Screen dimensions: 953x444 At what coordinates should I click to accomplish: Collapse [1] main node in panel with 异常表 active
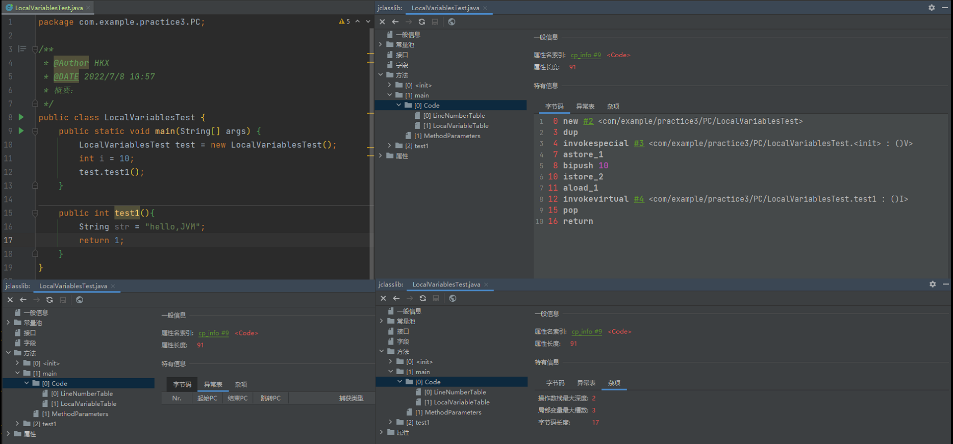tap(17, 373)
